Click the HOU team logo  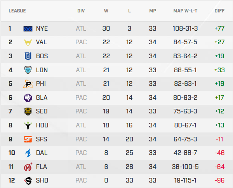28,125
